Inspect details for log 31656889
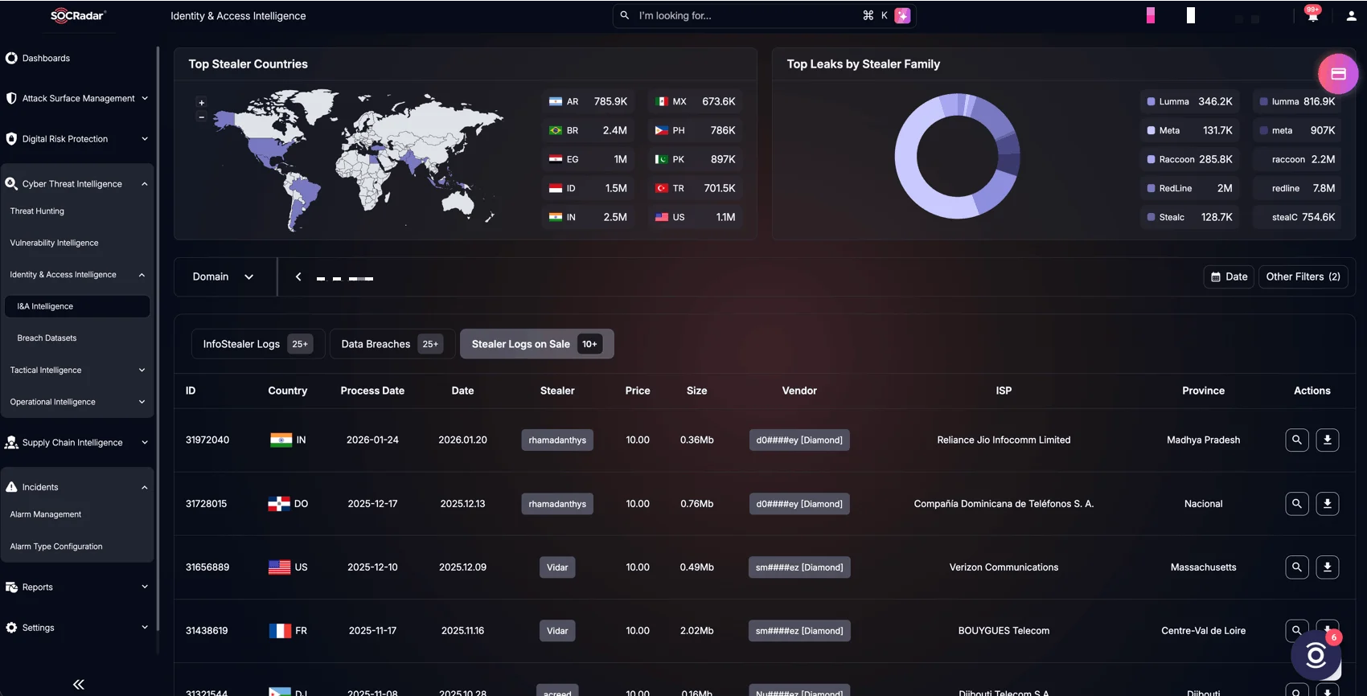The height and width of the screenshot is (696, 1367). (1297, 567)
